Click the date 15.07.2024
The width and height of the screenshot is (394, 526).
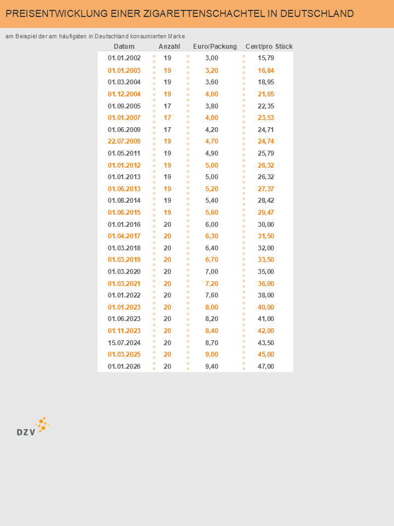(x=124, y=342)
